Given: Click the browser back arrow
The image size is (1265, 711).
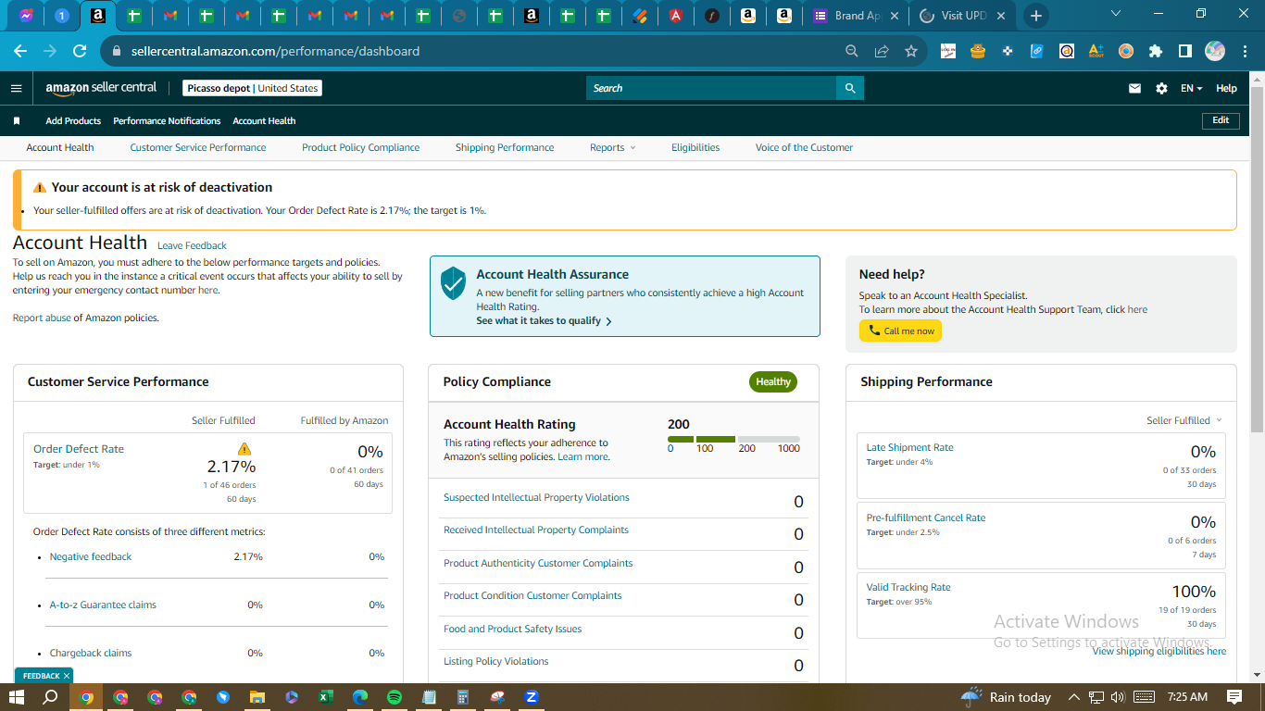Looking at the screenshot, I should point(20,51).
